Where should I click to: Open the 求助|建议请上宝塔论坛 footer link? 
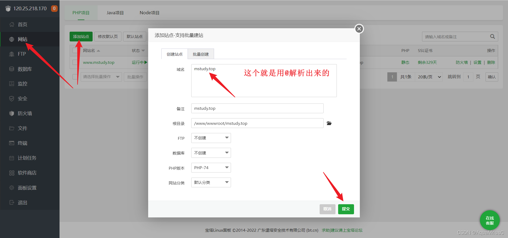342,230
